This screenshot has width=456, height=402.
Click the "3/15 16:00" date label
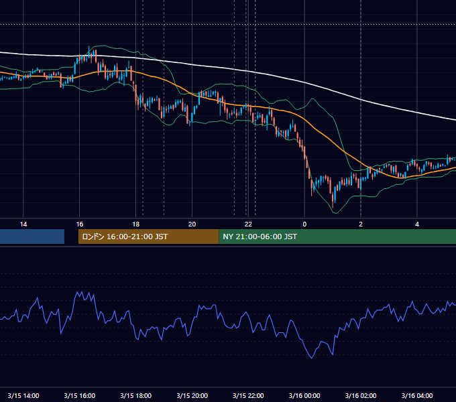tap(80, 395)
